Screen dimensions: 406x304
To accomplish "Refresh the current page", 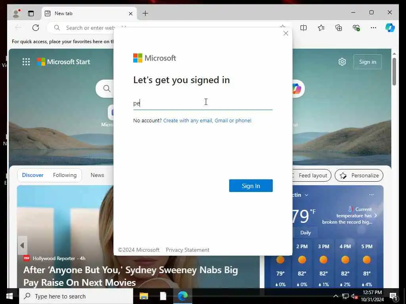I will (36, 28).
